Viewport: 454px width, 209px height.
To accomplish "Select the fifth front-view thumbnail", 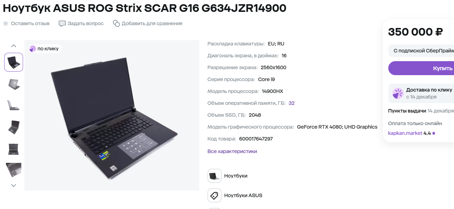I will click(14, 149).
